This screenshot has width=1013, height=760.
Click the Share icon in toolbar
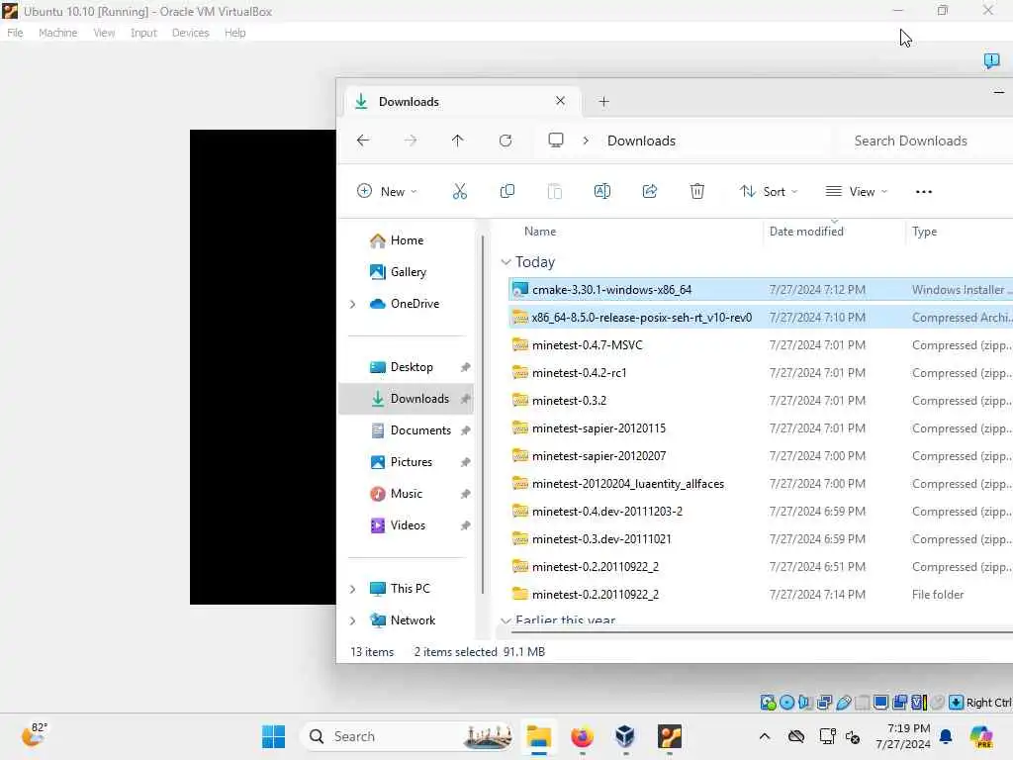coord(650,191)
